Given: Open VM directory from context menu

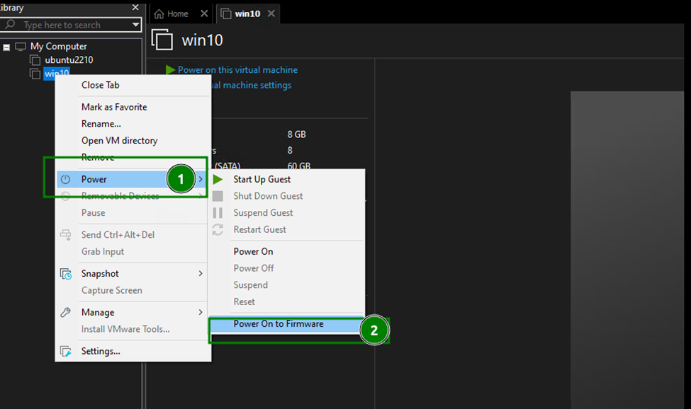Looking at the screenshot, I should 120,141.
